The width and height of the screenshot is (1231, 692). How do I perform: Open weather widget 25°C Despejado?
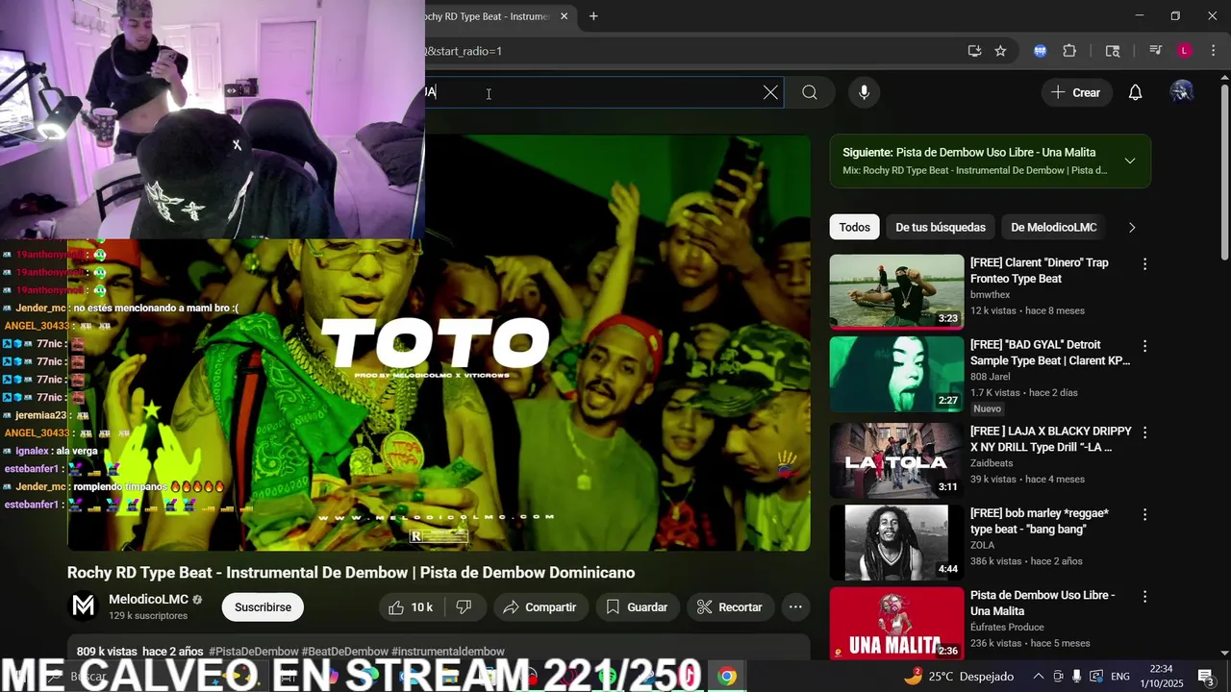(x=959, y=677)
